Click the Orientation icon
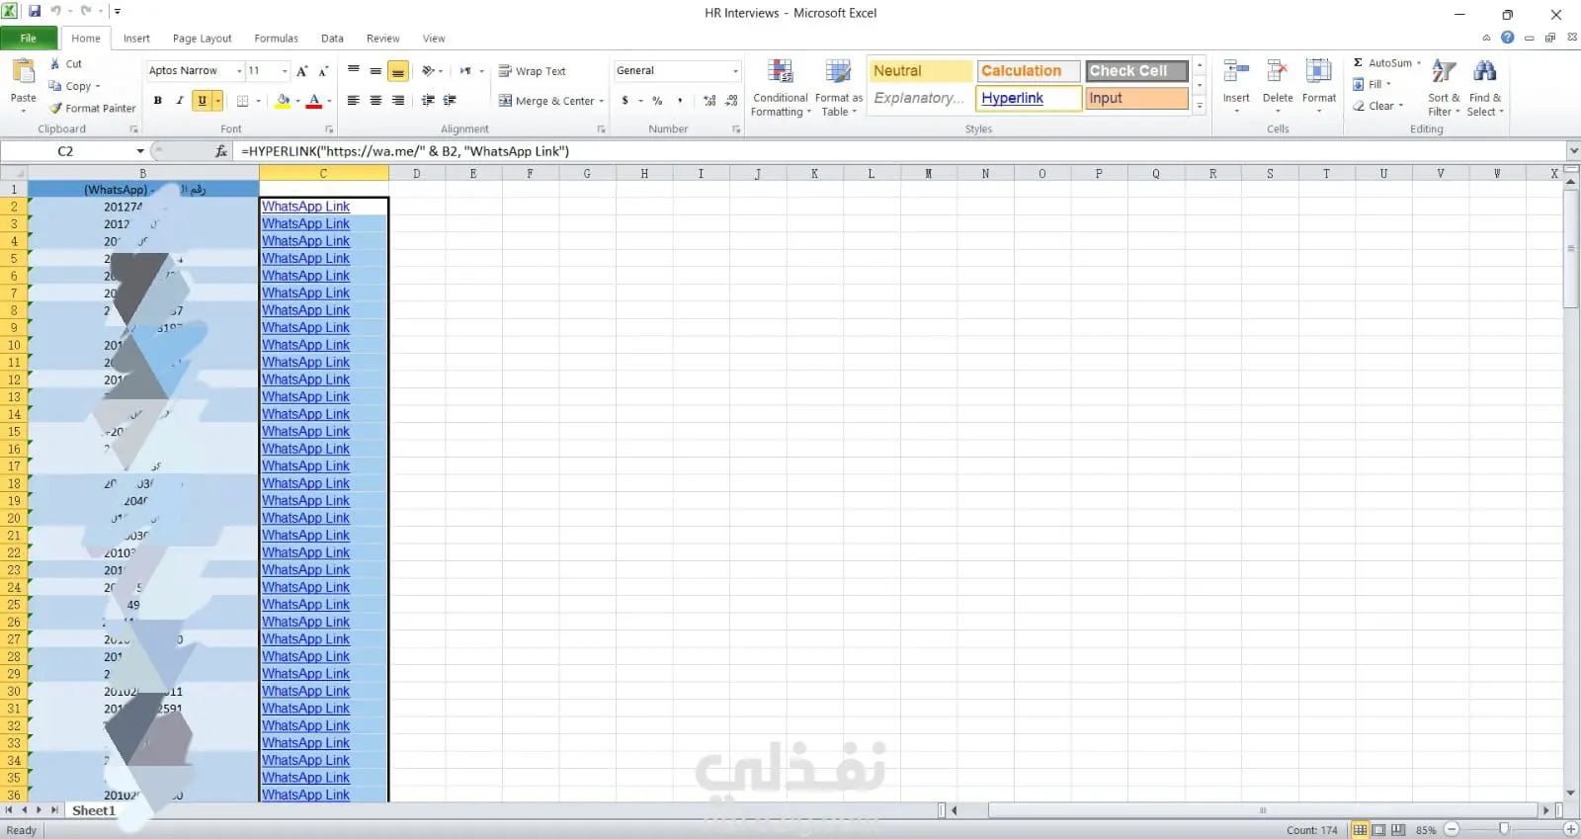The height and width of the screenshot is (839, 1581). click(429, 71)
